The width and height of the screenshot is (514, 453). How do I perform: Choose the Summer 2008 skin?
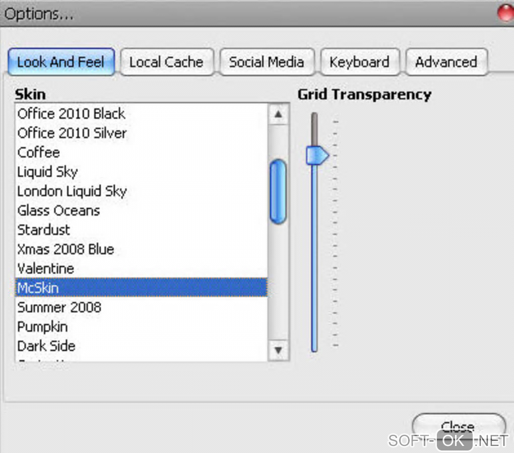coord(141,307)
